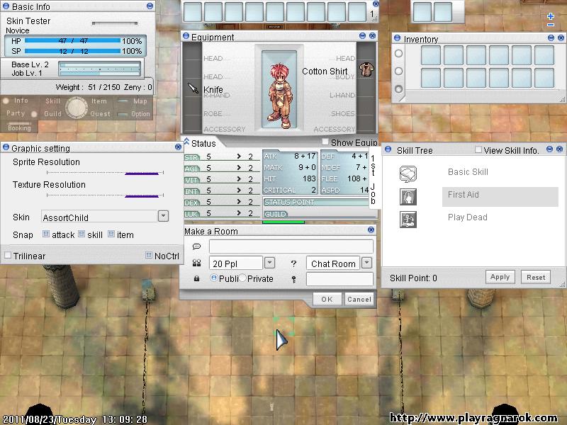The width and height of the screenshot is (567, 425).
Task: Enable the Trilinear checkbox
Action: click(x=8, y=255)
